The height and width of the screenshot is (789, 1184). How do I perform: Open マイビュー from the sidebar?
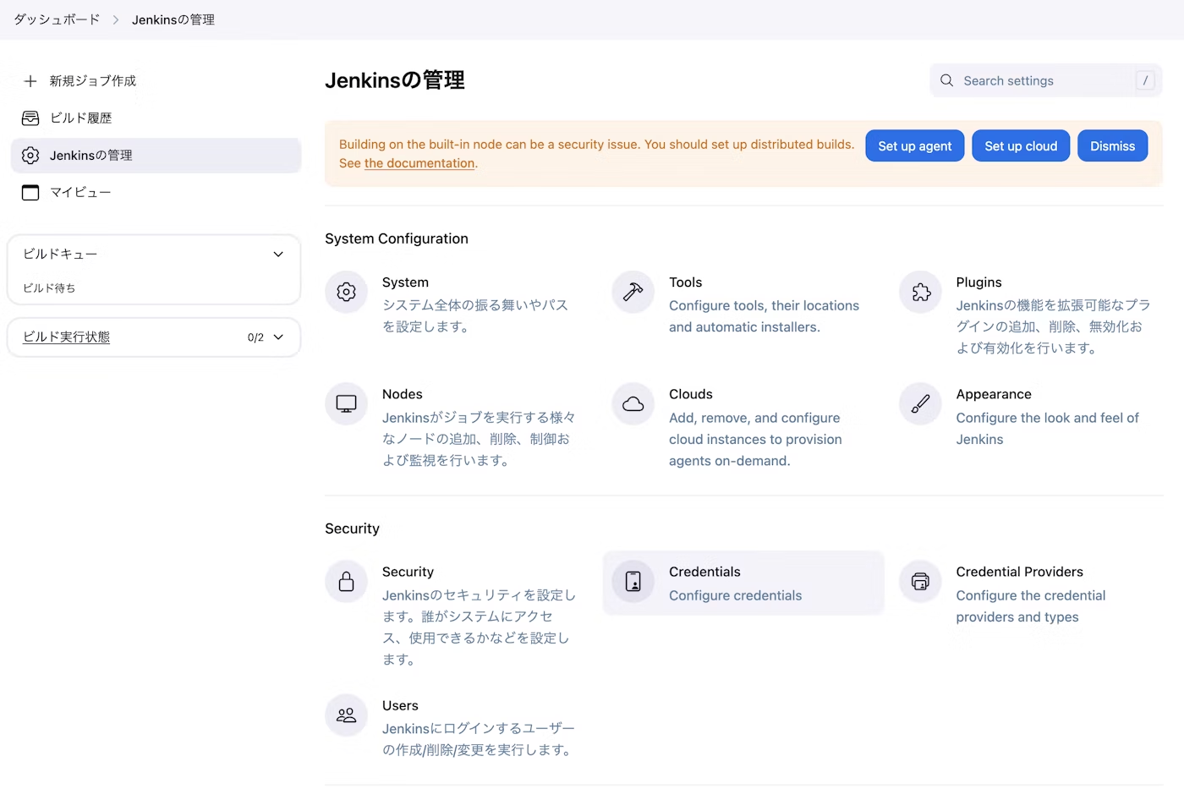156,193
